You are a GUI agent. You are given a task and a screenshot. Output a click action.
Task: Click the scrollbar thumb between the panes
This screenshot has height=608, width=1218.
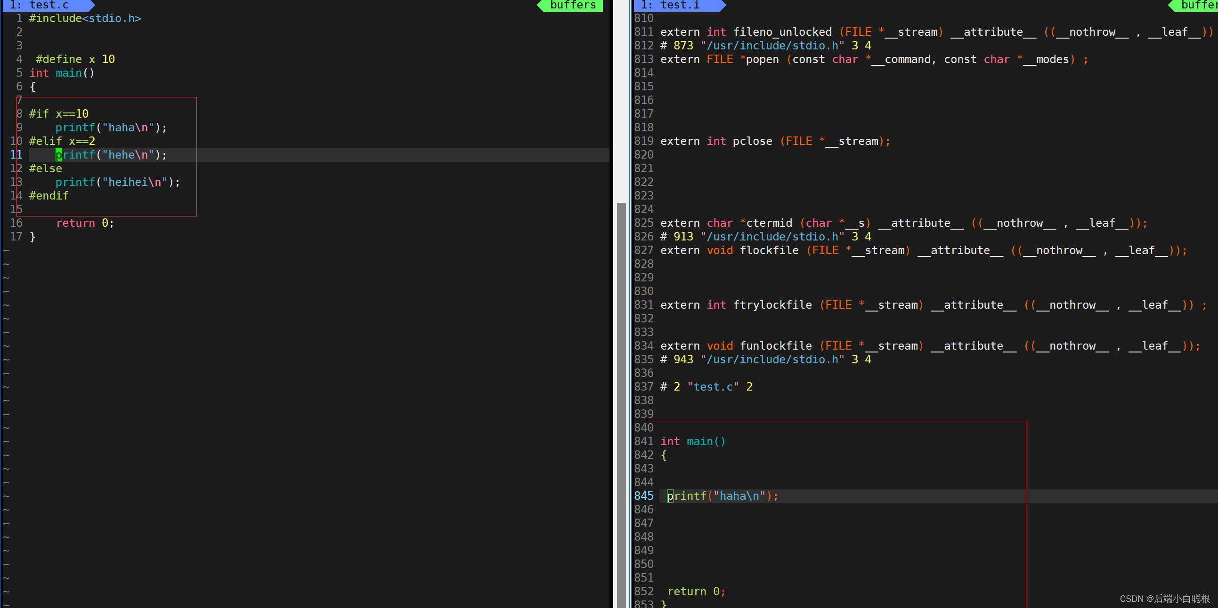point(621,404)
